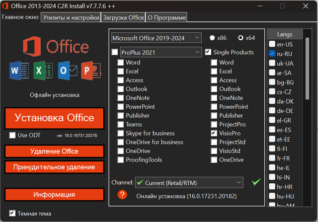Open the Microsoft Office 2019-2024 version dropdown

[x=157, y=38]
